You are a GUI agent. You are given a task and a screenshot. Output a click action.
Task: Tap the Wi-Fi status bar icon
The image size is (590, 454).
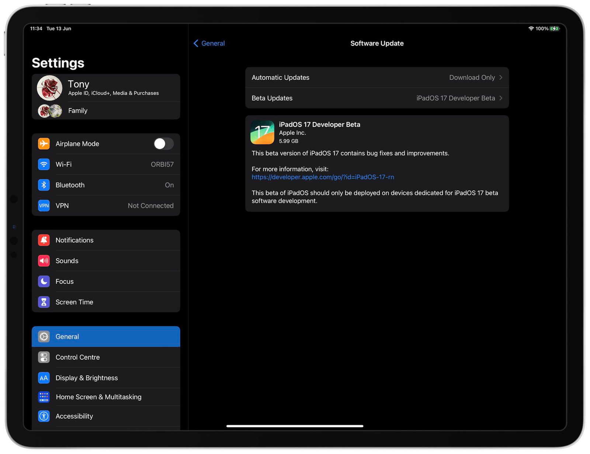tap(531, 28)
